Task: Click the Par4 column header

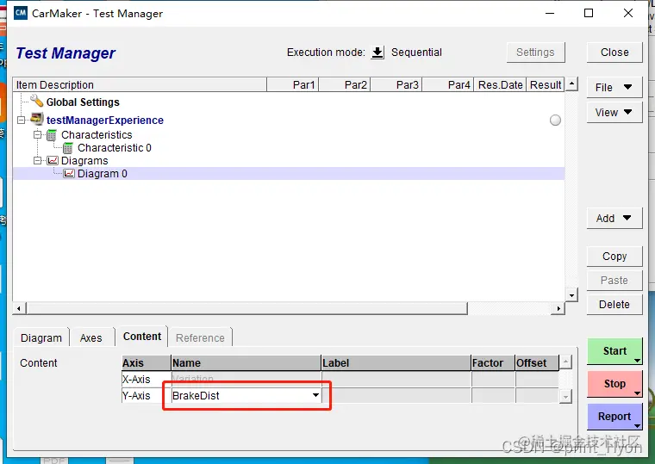Action: (448, 84)
